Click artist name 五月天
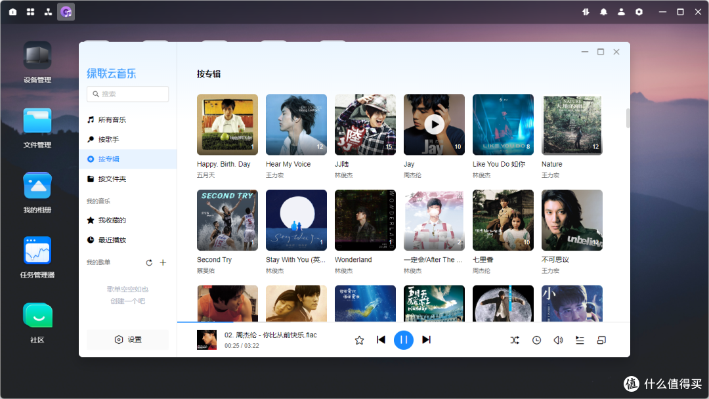This screenshot has height=399, width=709. coord(205,175)
